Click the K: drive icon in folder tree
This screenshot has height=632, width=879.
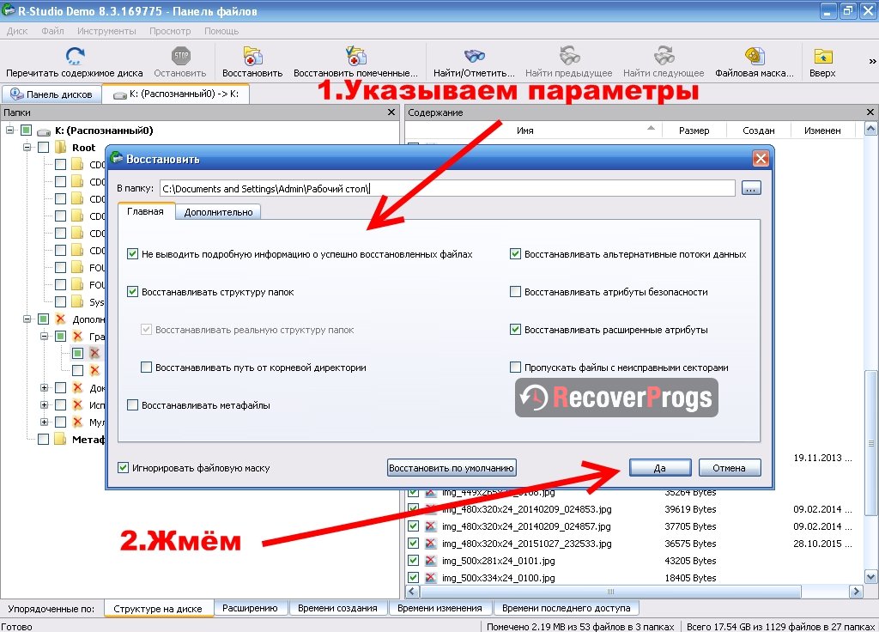click(x=44, y=131)
